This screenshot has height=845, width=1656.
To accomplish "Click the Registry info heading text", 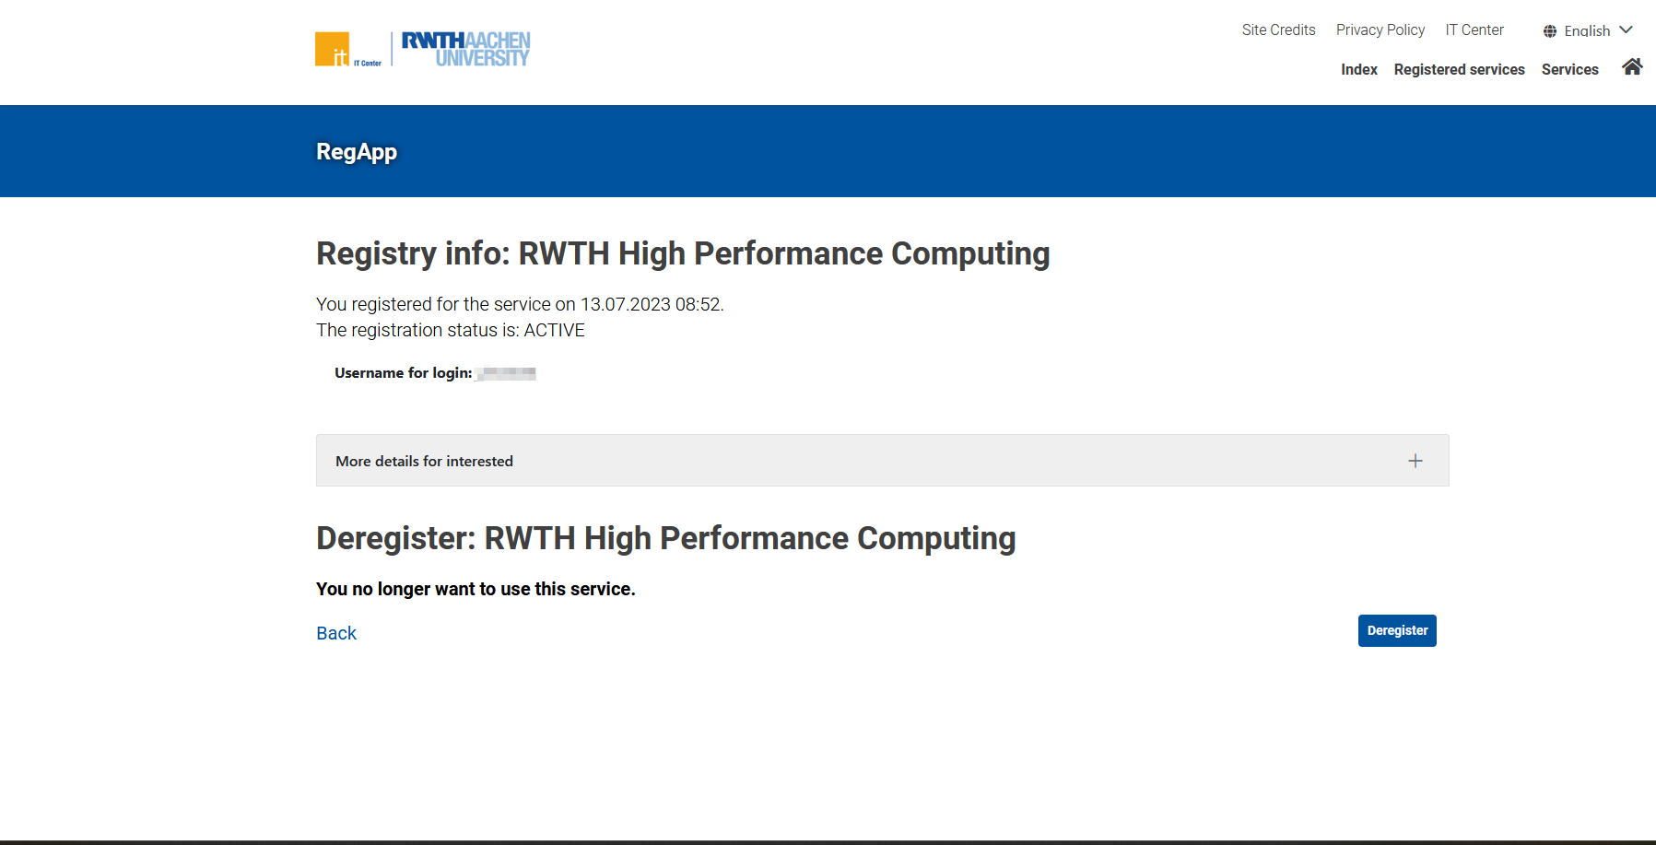I will point(682,253).
